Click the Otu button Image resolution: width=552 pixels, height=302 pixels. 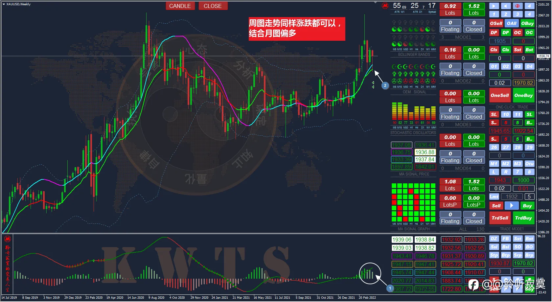coord(529,164)
